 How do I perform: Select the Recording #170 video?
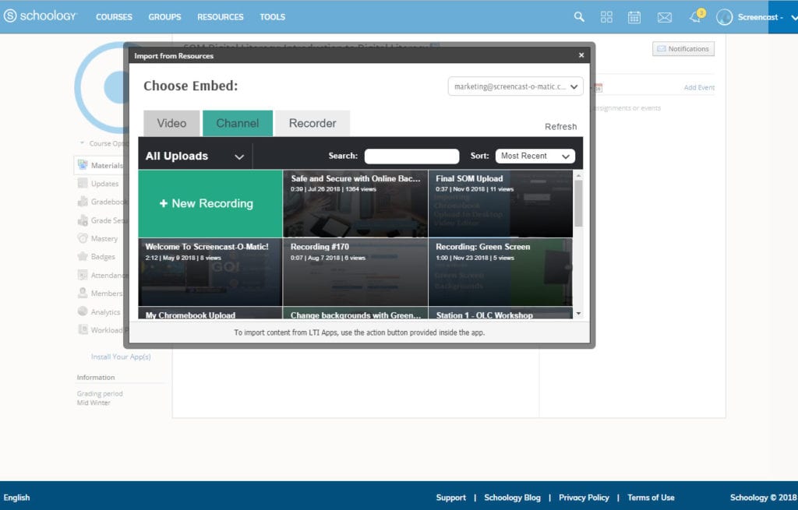pyautogui.click(x=355, y=272)
